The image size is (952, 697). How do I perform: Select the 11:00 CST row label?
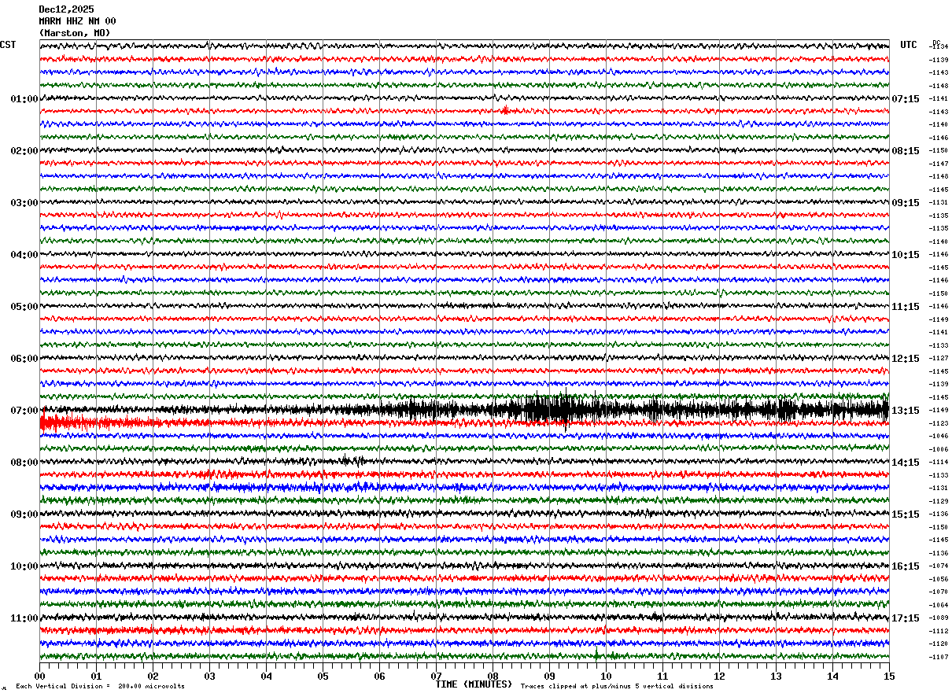(x=24, y=618)
